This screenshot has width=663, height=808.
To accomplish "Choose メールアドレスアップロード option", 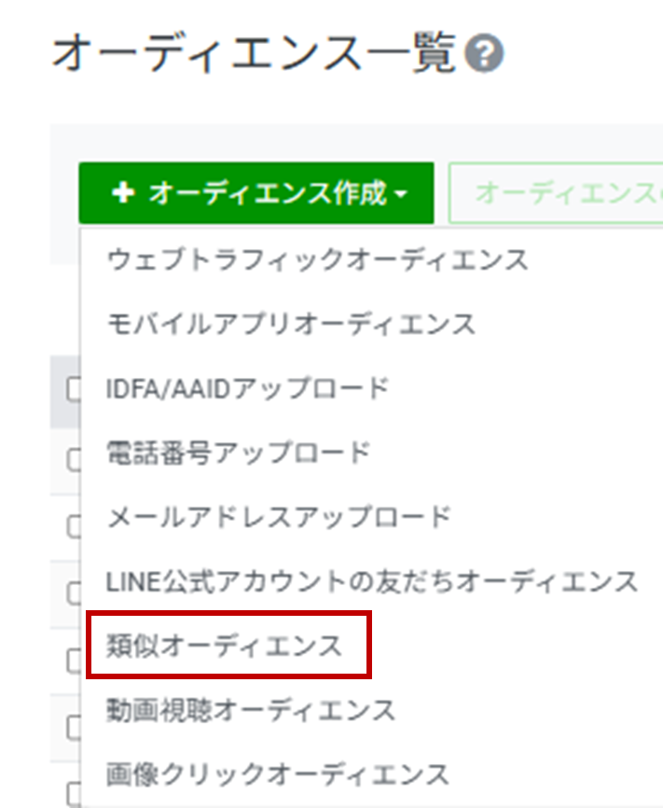I will pos(280,516).
